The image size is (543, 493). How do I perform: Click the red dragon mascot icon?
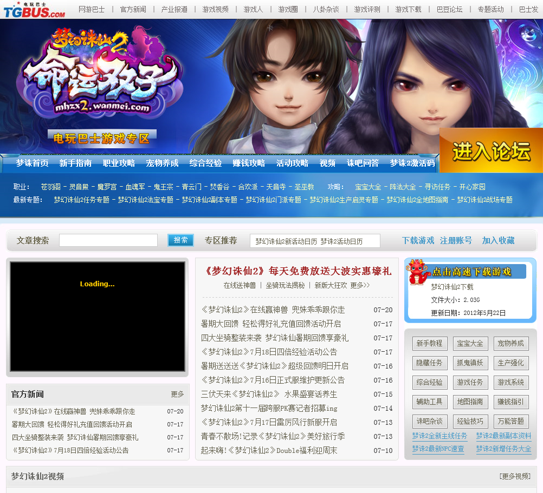418,272
